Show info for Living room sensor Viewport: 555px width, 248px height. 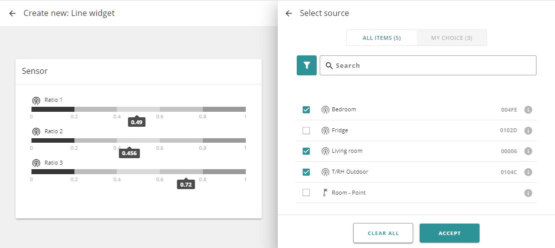pyautogui.click(x=528, y=151)
